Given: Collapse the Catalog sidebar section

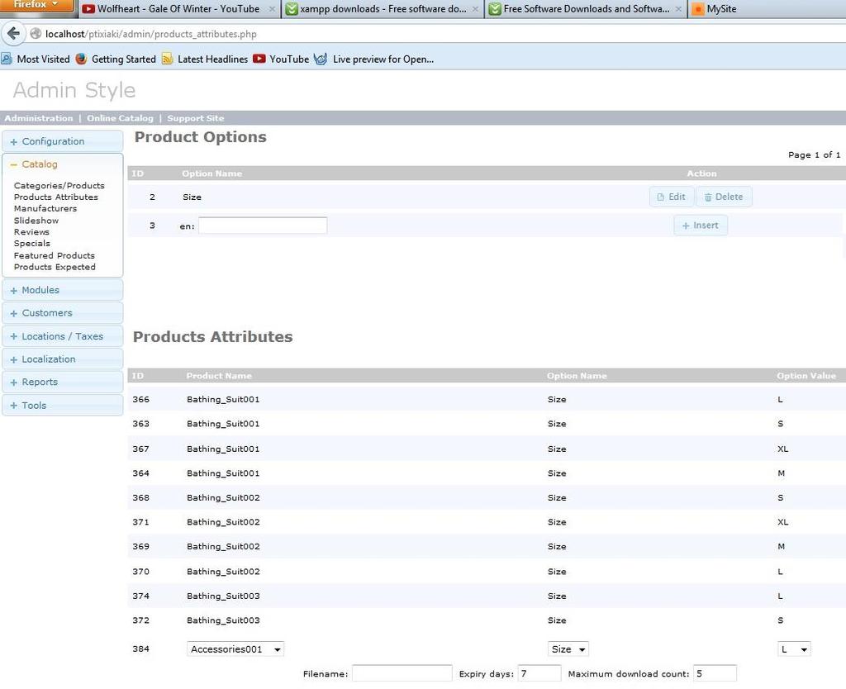Looking at the screenshot, I should (63, 164).
